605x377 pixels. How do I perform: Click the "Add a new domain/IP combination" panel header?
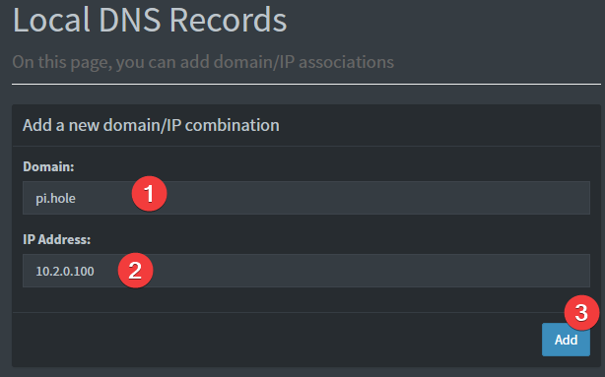coord(151,125)
